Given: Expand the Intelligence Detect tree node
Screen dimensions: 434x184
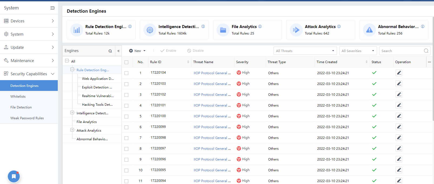Looking at the screenshot, I should (x=72, y=113).
